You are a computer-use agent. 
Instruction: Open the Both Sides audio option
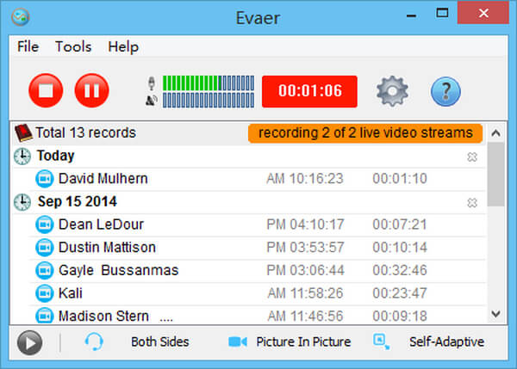(160, 342)
